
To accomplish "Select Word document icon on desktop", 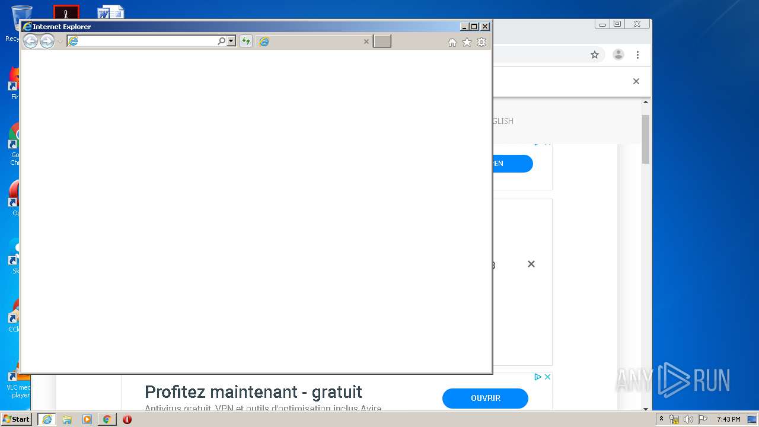I will 111,12.
